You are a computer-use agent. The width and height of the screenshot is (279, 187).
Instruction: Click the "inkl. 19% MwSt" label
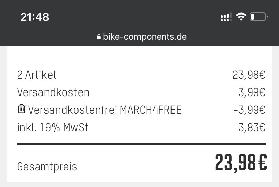[x=53, y=127]
